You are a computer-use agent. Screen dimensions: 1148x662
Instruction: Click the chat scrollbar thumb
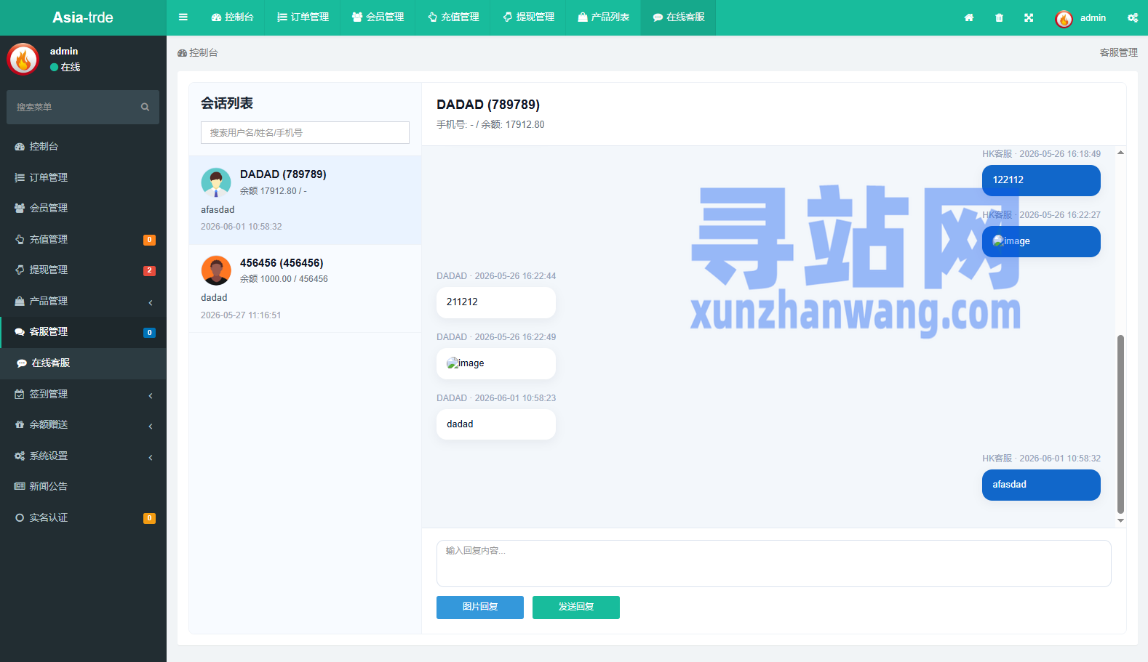(x=1120, y=424)
